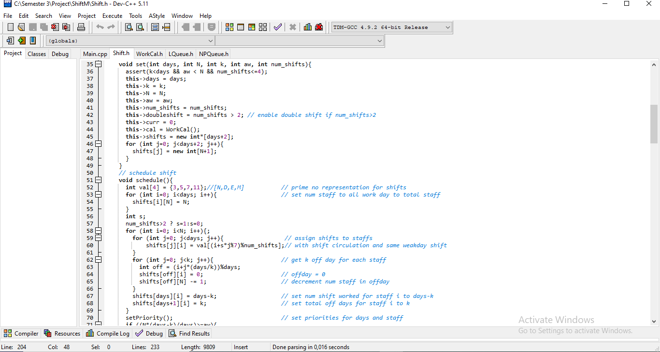This screenshot has width=660, height=352.
Task: Click the Close All files icon
Action: coord(66,27)
